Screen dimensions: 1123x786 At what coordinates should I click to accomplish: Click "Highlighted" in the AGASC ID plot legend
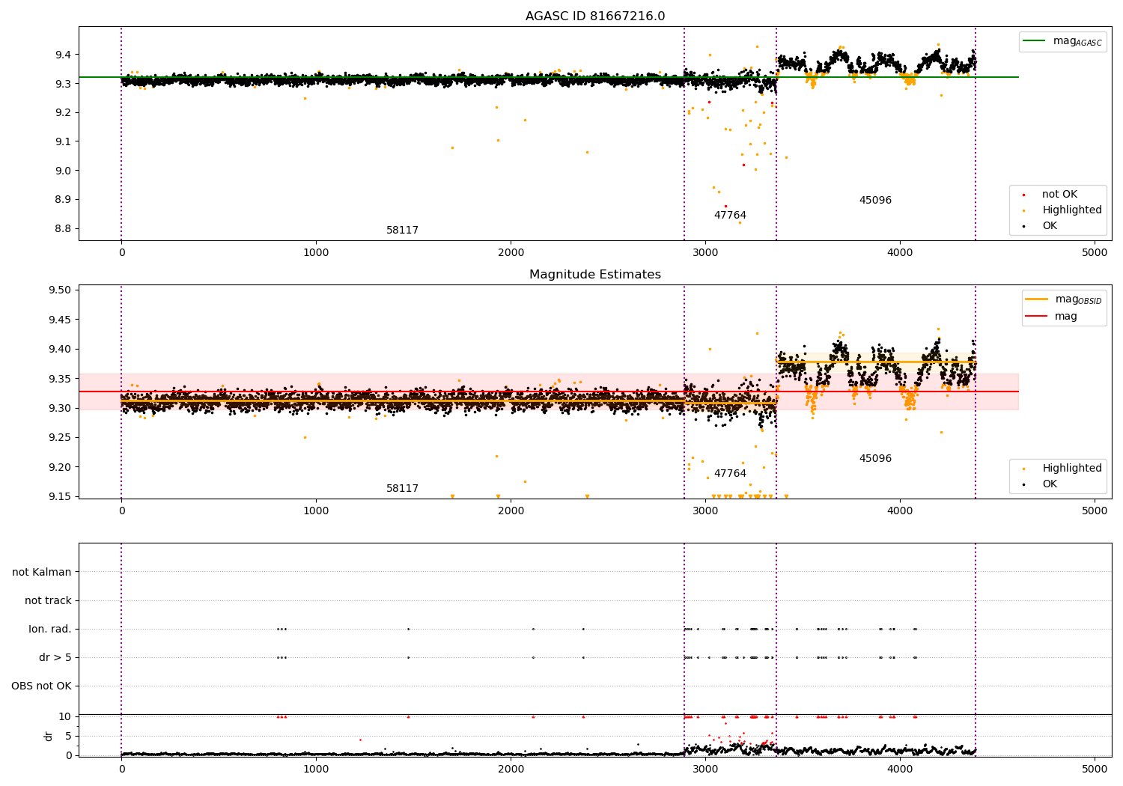click(1072, 210)
